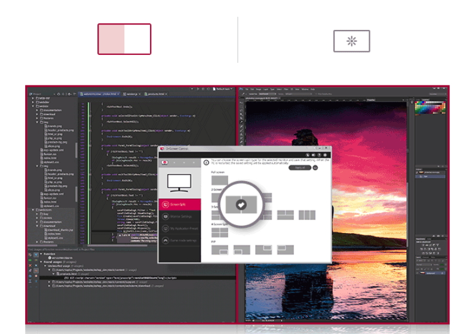Screen dimensions: 460x334
Task: Click the info icon in OnScreen Control
Action: tap(206, 163)
